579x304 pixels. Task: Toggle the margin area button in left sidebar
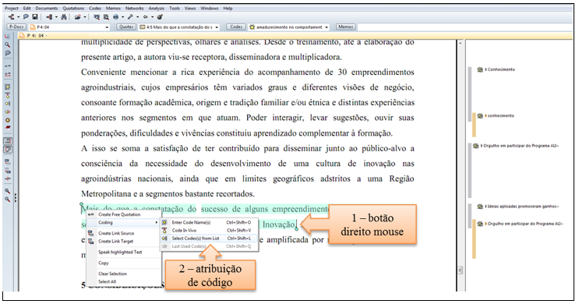coord(7,150)
